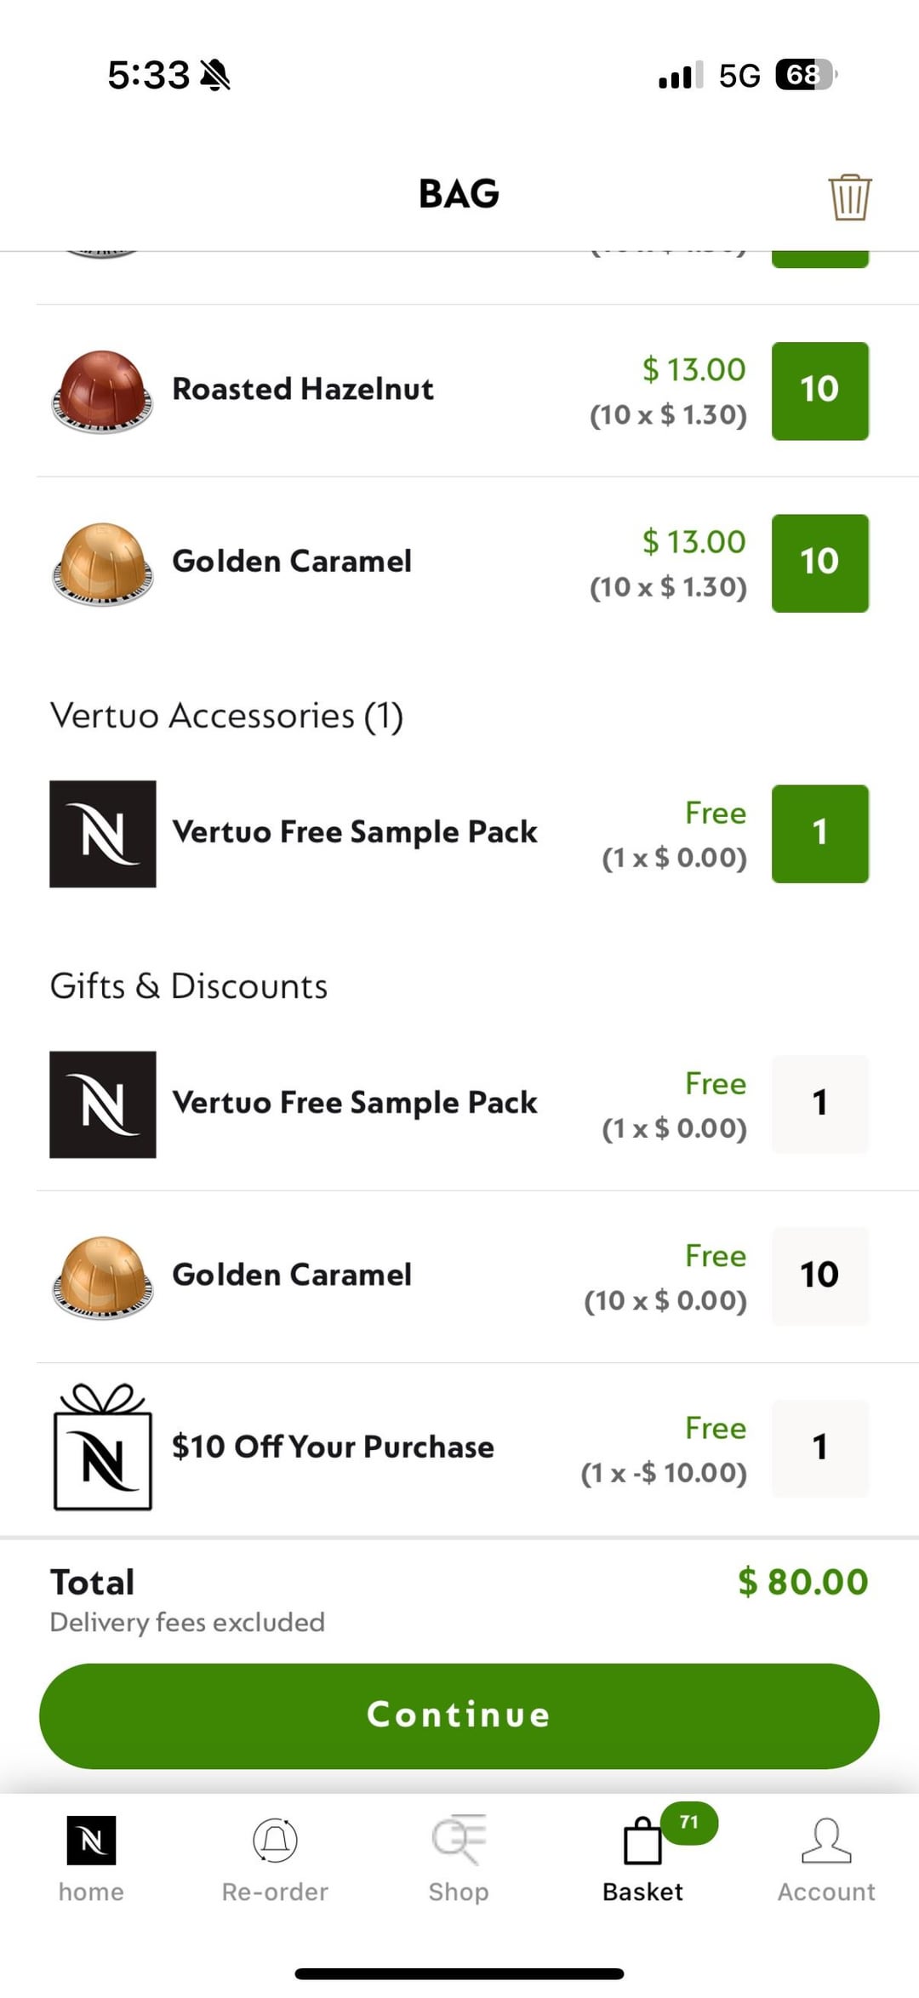Open the Re-order tab
Image resolution: width=919 pixels, height=1998 pixels.
tap(275, 1840)
